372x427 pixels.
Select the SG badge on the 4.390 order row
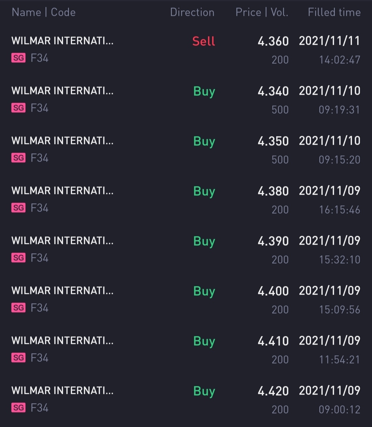tap(19, 258)
